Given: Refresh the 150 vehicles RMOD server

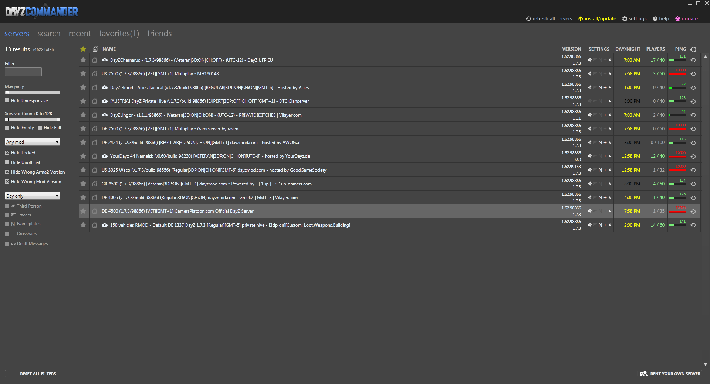Looking at the screenshot, I should (693, 225).
